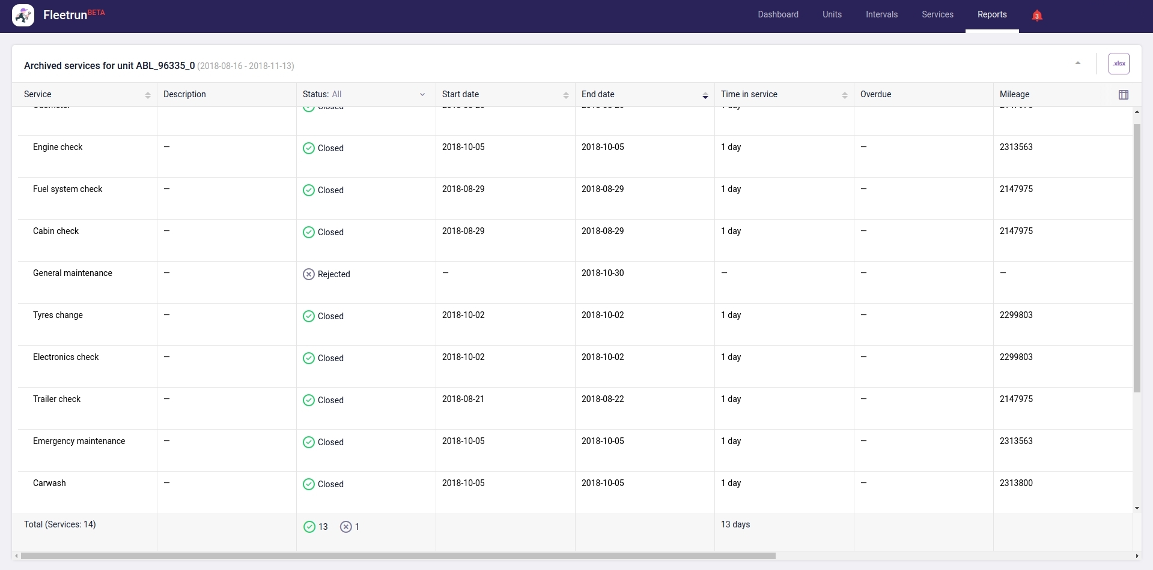Image resolution: width=1153 pixels, height=570 pixels.
Task: Sort by Time in service column
Action: point(844,95)
